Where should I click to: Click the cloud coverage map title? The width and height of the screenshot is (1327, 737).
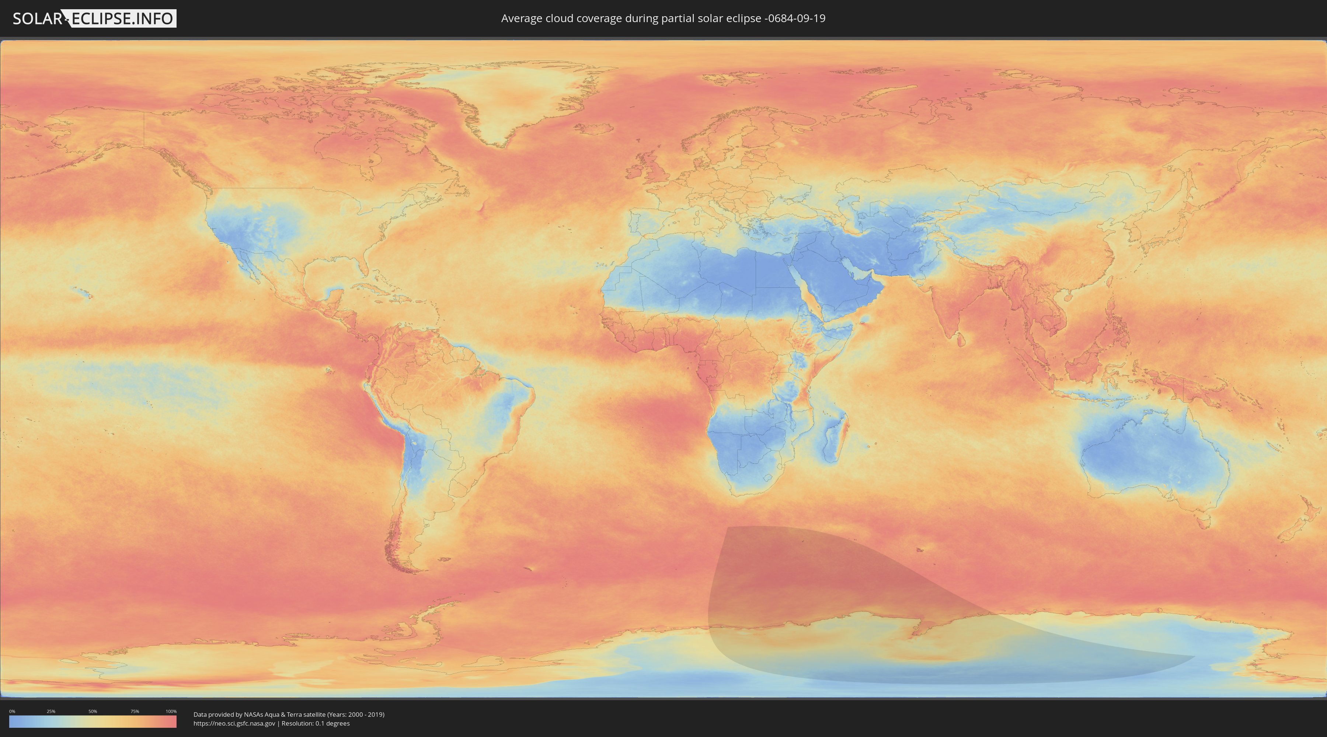(x=663, y=18)
